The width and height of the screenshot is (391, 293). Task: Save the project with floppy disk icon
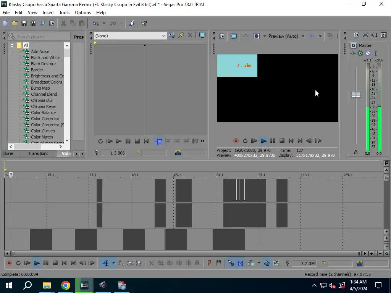coord(24,23)
